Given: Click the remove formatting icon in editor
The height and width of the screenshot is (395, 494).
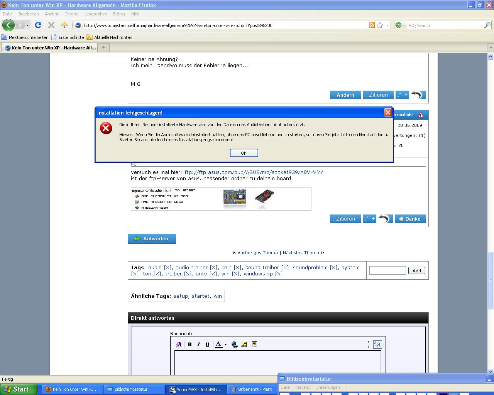Looking at the screenshot, I should click(178, 344).
